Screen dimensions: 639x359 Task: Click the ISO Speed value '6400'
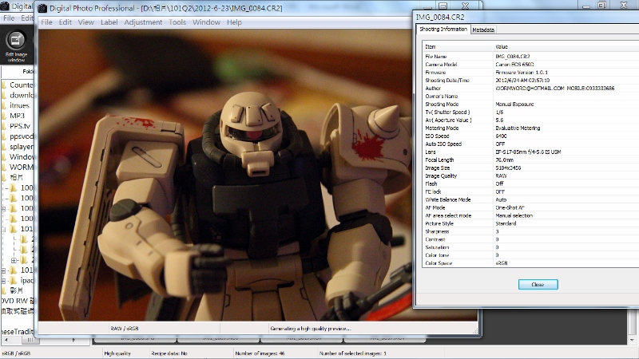pos(502,136)
